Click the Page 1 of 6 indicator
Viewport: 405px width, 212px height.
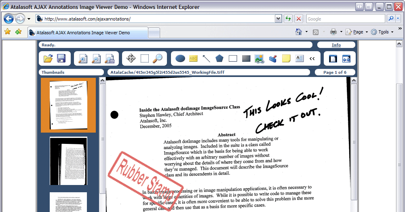click(x=335, y=73)
